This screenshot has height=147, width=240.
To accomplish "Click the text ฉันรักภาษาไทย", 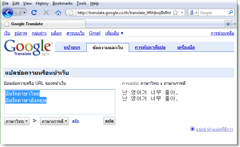I will click(23, 94).
